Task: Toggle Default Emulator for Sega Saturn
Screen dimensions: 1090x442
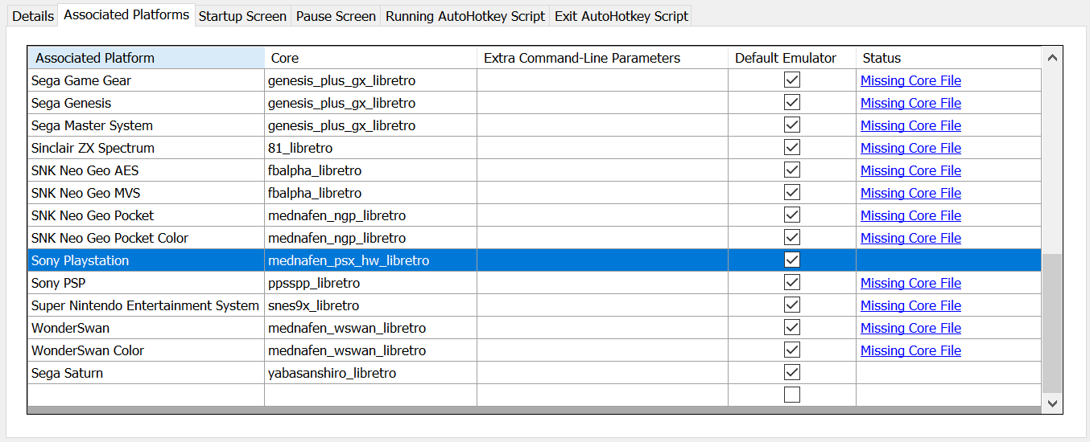Action: point(792,373)
